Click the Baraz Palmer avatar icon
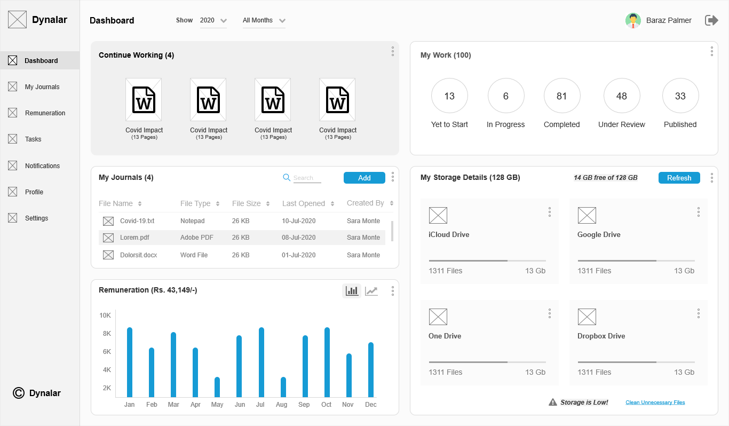The width and height of the screenshot is (729, 426). coord(633,20)
